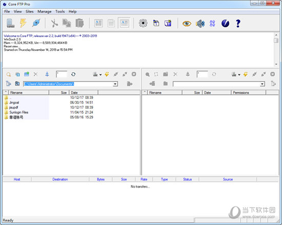Click remote pane circled X stop icon
The image size is (282, 225).
[272, 74]
